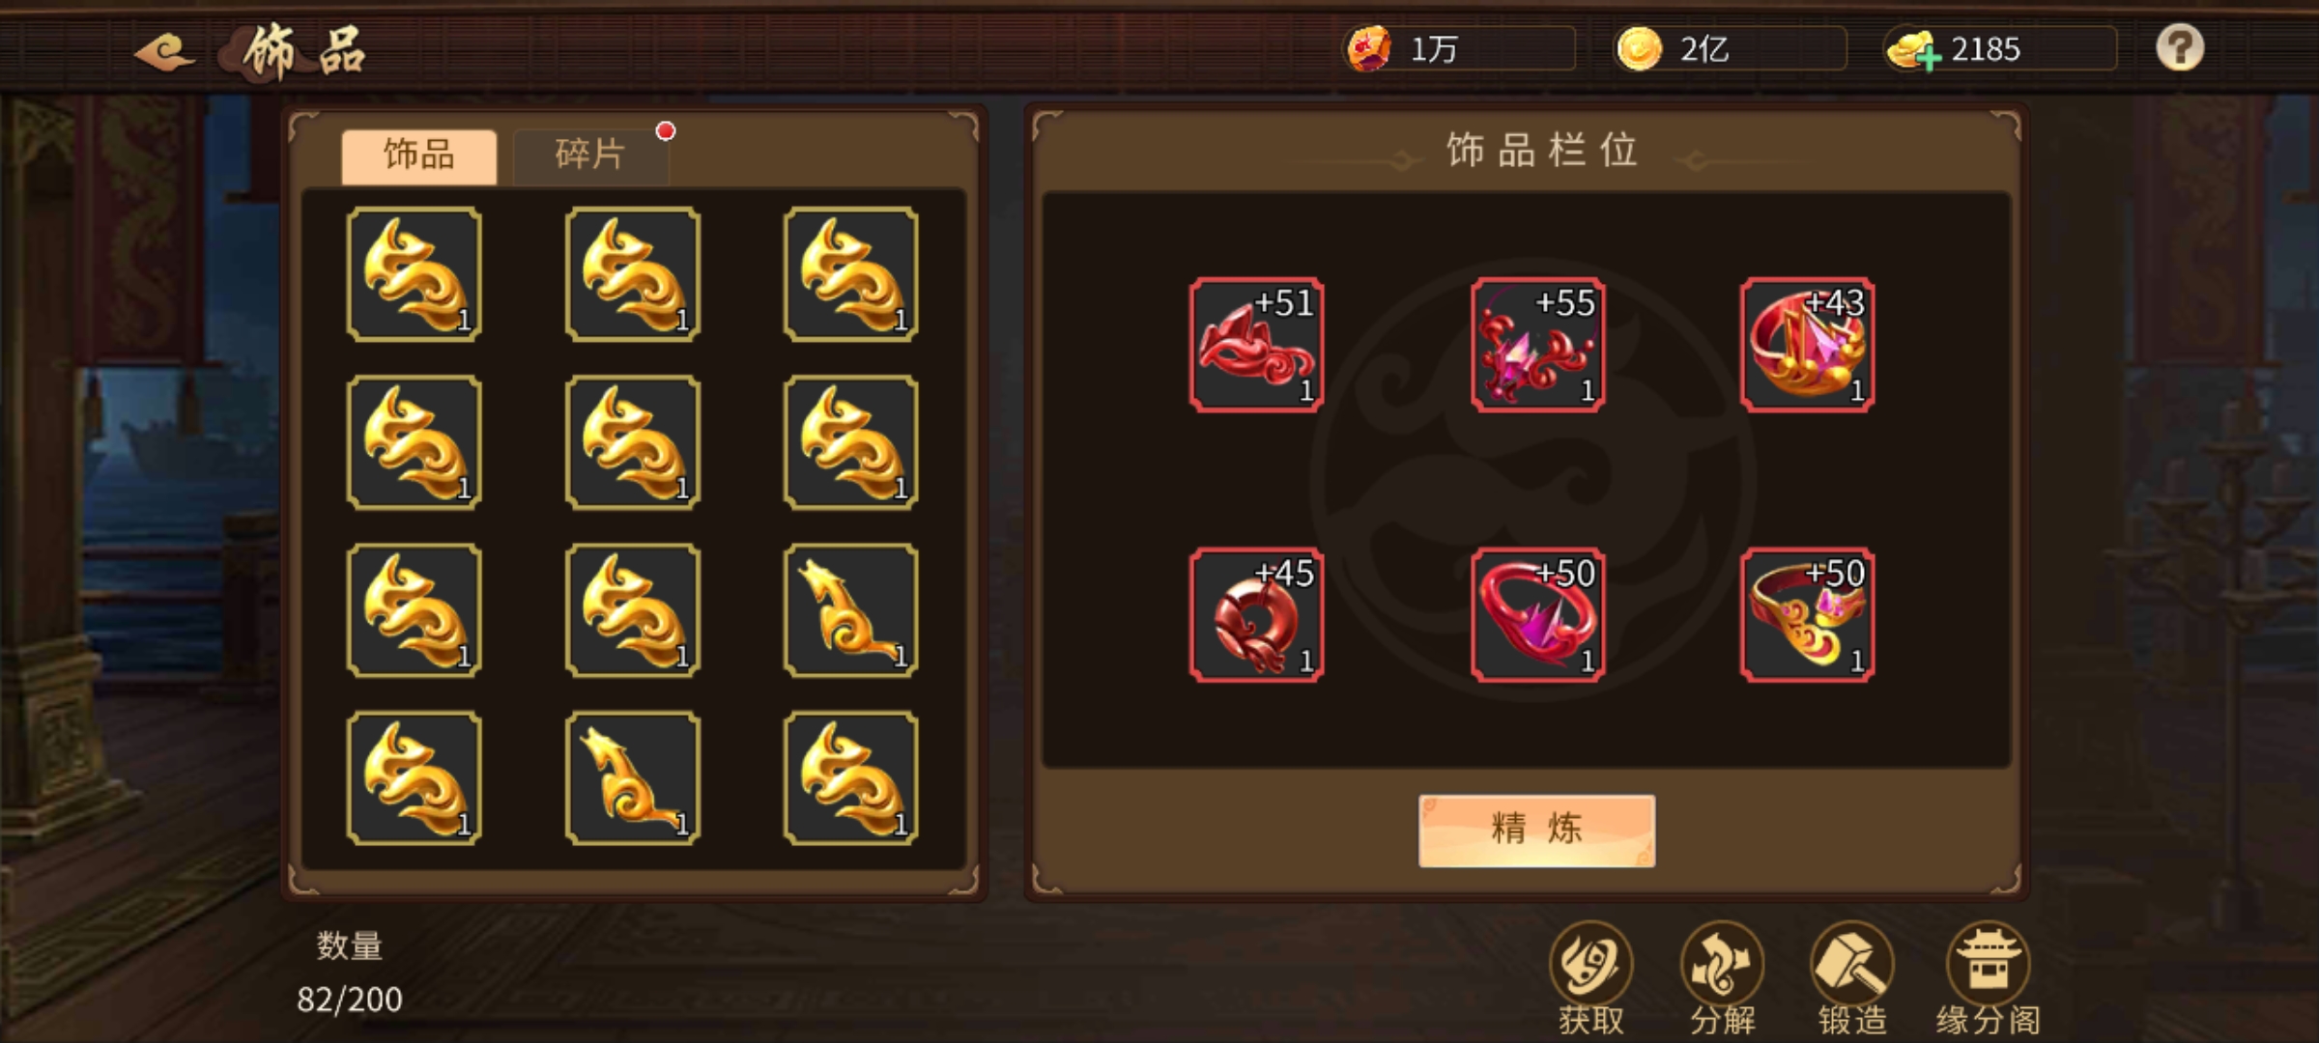
Task: Choose the +50 gold-trimmed ring
Action: coord(1807,615)
